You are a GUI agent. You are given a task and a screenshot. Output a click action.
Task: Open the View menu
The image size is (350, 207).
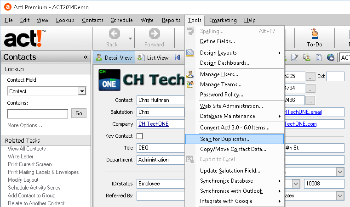[42, 20]
